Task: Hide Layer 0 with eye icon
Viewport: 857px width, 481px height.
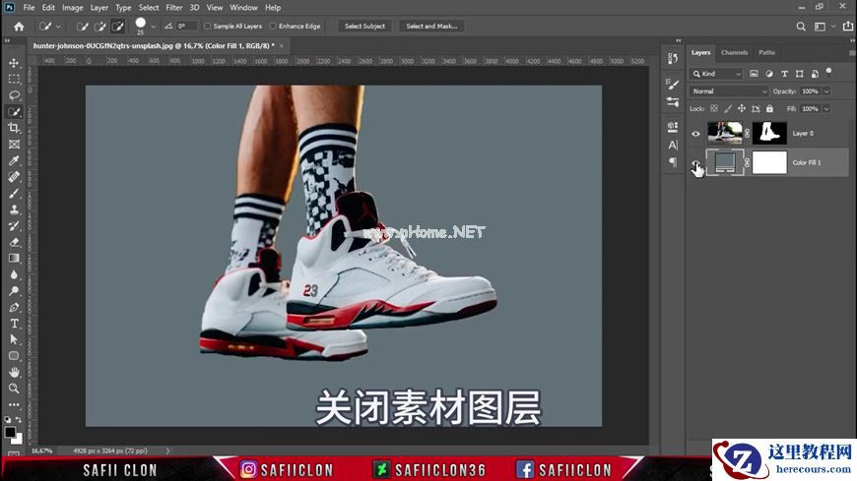Action: click(x=695, y=133)
